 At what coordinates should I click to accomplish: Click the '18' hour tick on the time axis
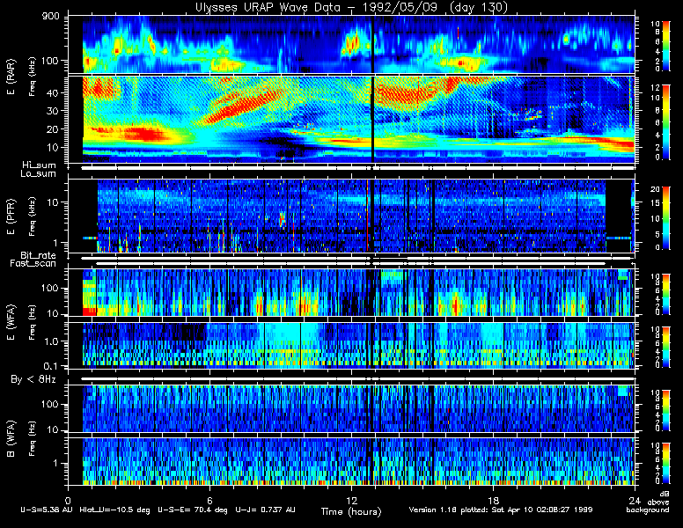click(493, 500)
